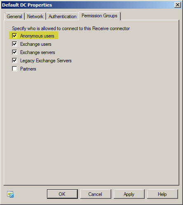Open Help for this dialog

pos(162,194)
